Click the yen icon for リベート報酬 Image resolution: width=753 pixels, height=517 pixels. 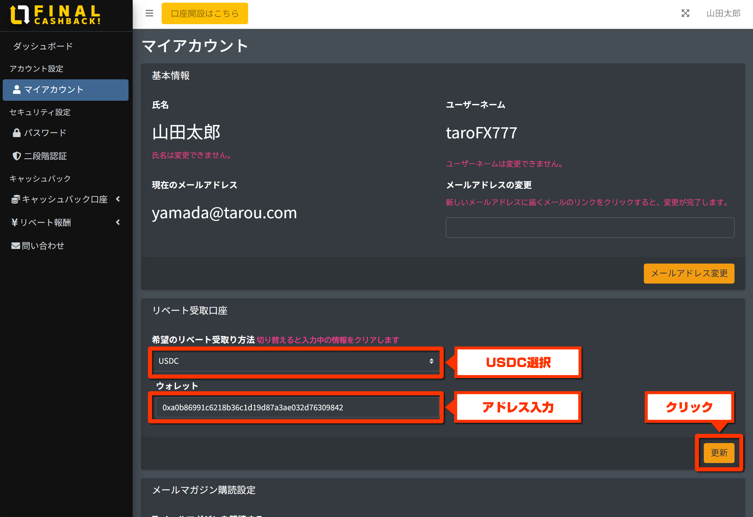[x=15, y=222]
